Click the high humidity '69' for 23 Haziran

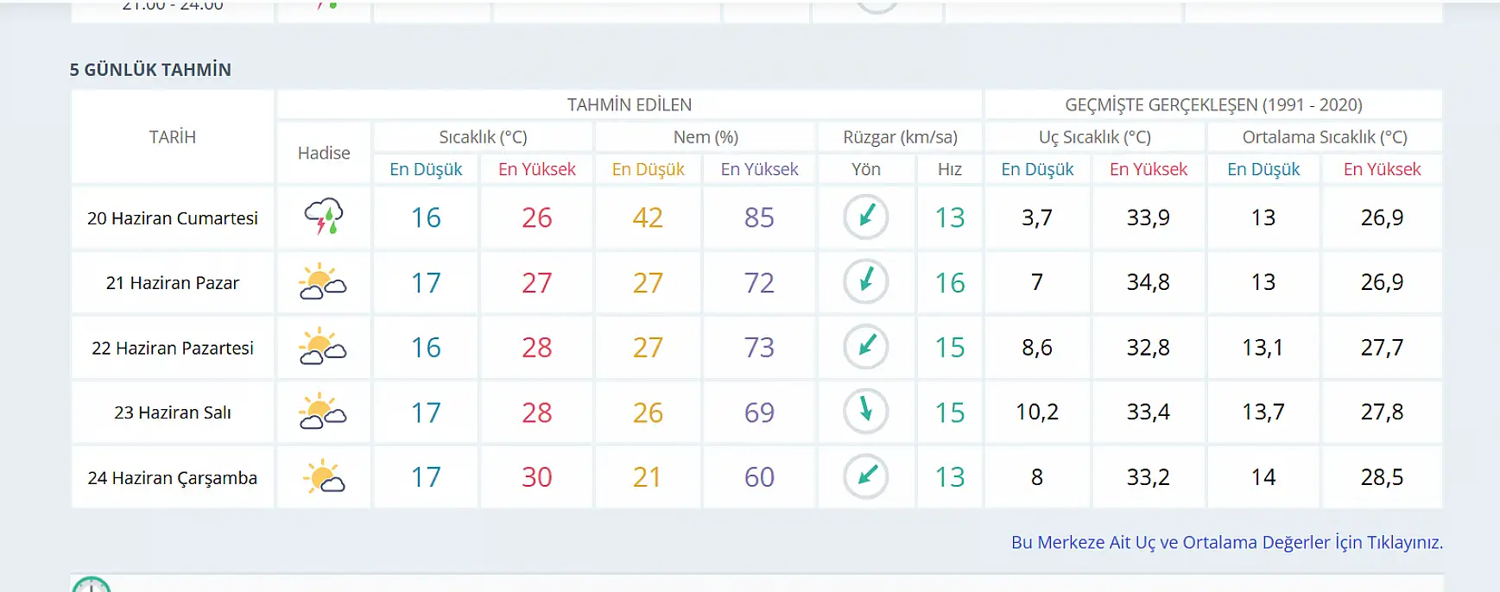pyautogui.click(x=759, y=413)
